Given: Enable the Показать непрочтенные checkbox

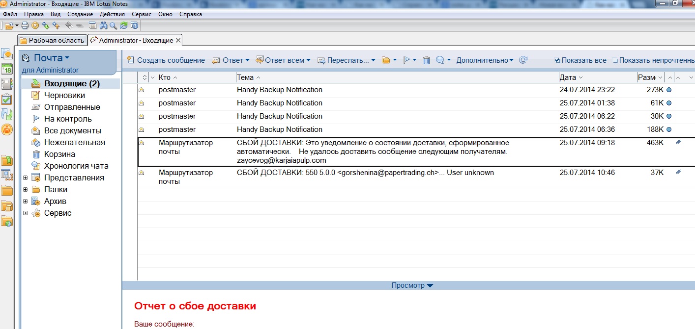Looking at the screenshot, I should tap(615, 61).
